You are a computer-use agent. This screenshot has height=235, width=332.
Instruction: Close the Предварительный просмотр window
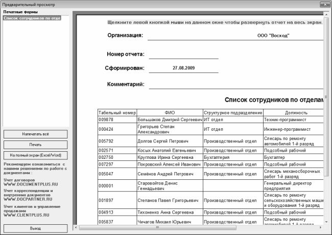click(x=325, y=4)
